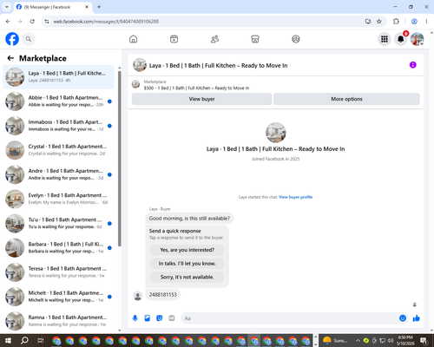The width and height of the screenshot is (434, 347).
Task: Click the Good morning message bubble
Action: [x=189, y=219]
